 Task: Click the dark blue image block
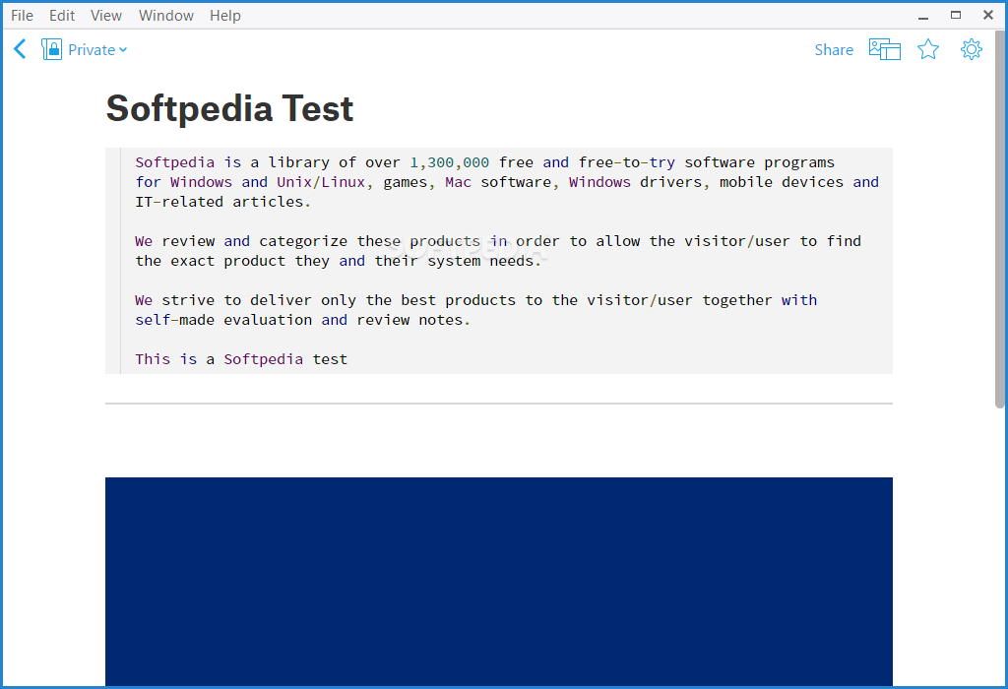click(x=499, y=582)
